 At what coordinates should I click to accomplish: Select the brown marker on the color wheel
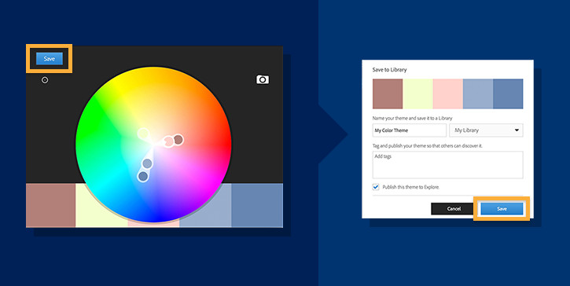[x=178, y=140]
